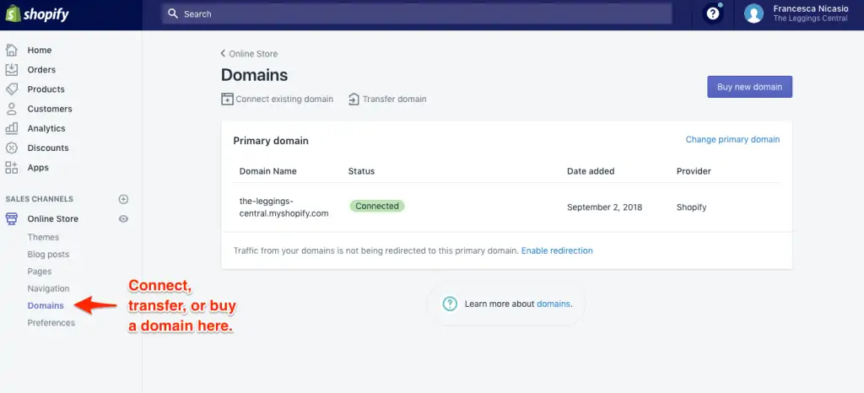Viewport: 864px width, 393px height.
Task: Open Blog posts under Online Store
Action: point(48,255)
